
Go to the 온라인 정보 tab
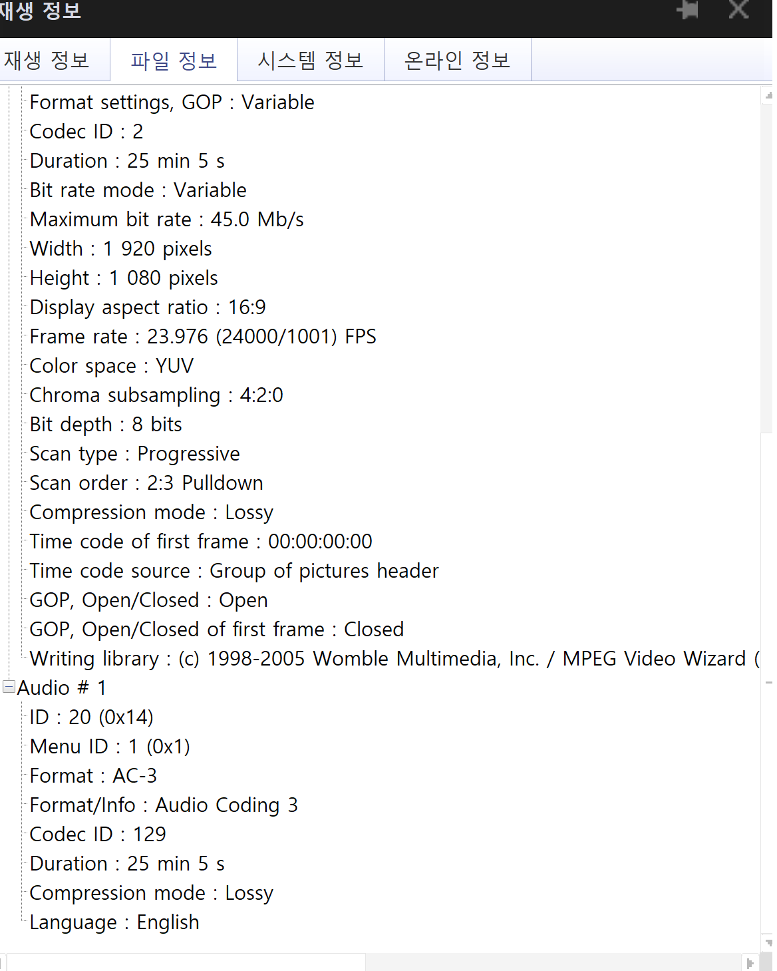click(x=458, y=61)
